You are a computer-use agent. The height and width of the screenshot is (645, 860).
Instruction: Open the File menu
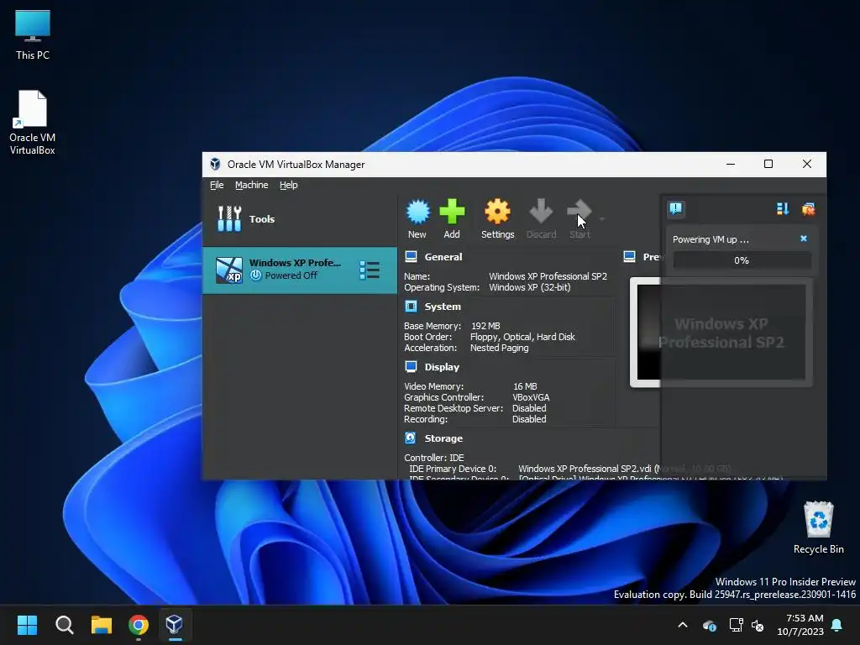point(217,185)
